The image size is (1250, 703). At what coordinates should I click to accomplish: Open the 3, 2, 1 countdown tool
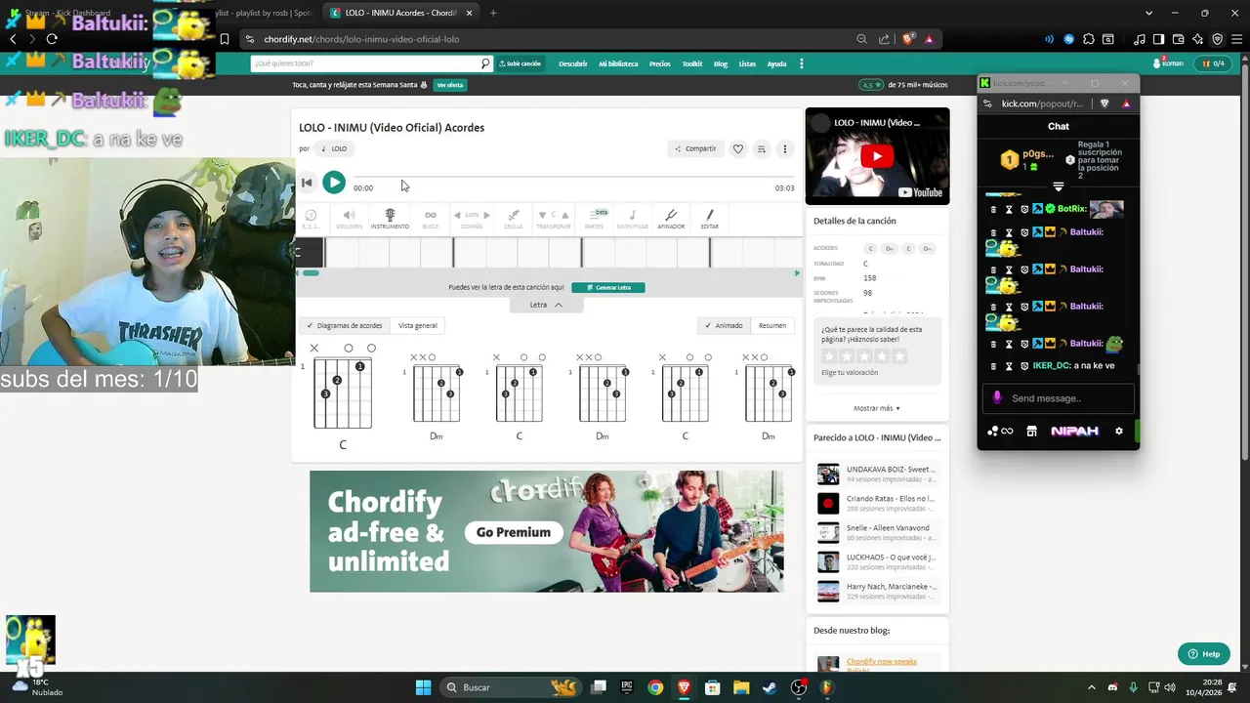pos(311,219)
